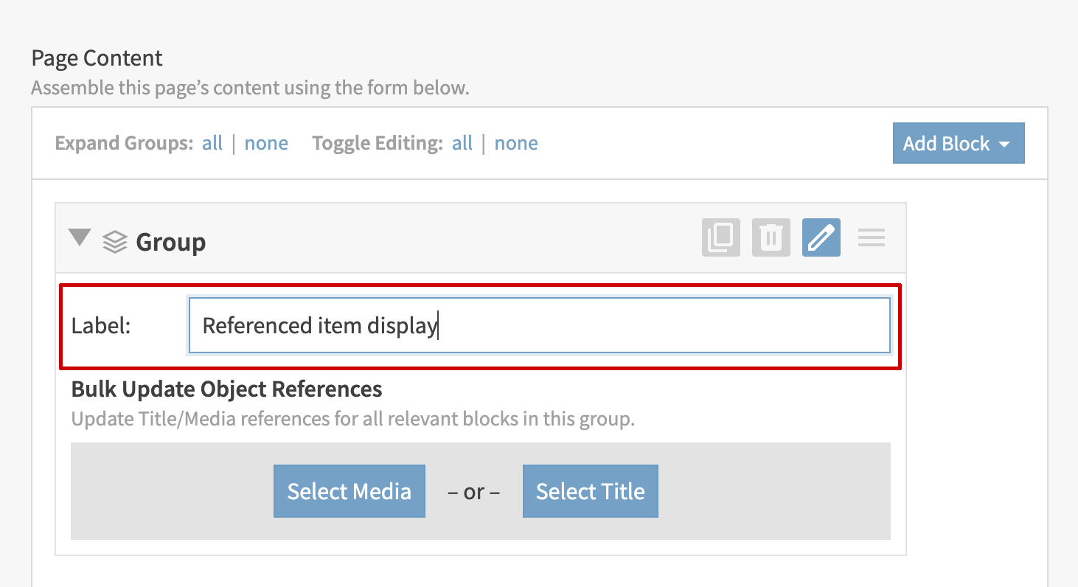Enable editing for all blocks
Image resolution: width=1078 pixels, height=587 pixels.
click(462, 143)
